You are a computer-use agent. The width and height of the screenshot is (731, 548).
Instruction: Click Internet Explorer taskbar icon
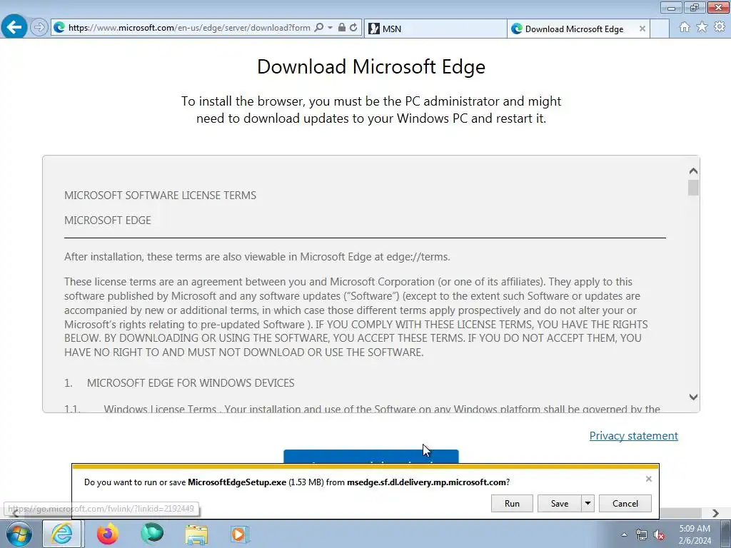coord(62,534)
